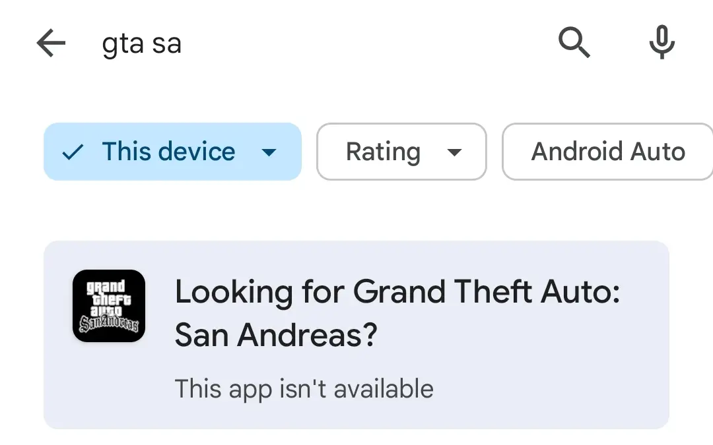Image resolution: width=713 pixels, height=445 pixels.
Task: Tap the magnifying glass search icon
Action: [574, 43]
